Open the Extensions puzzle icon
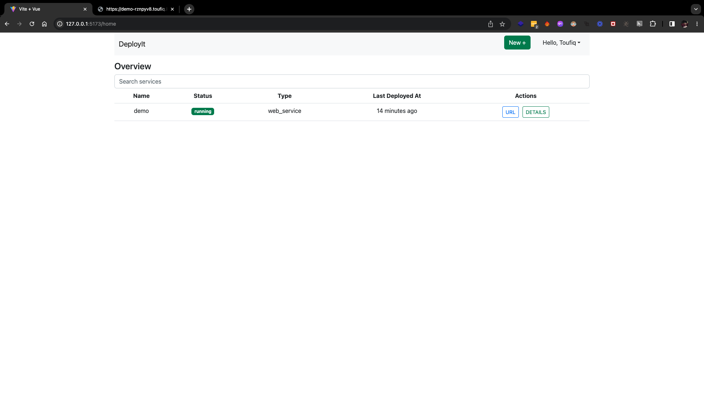The height and width of the screenshot is (396, 704). point(653,24)
